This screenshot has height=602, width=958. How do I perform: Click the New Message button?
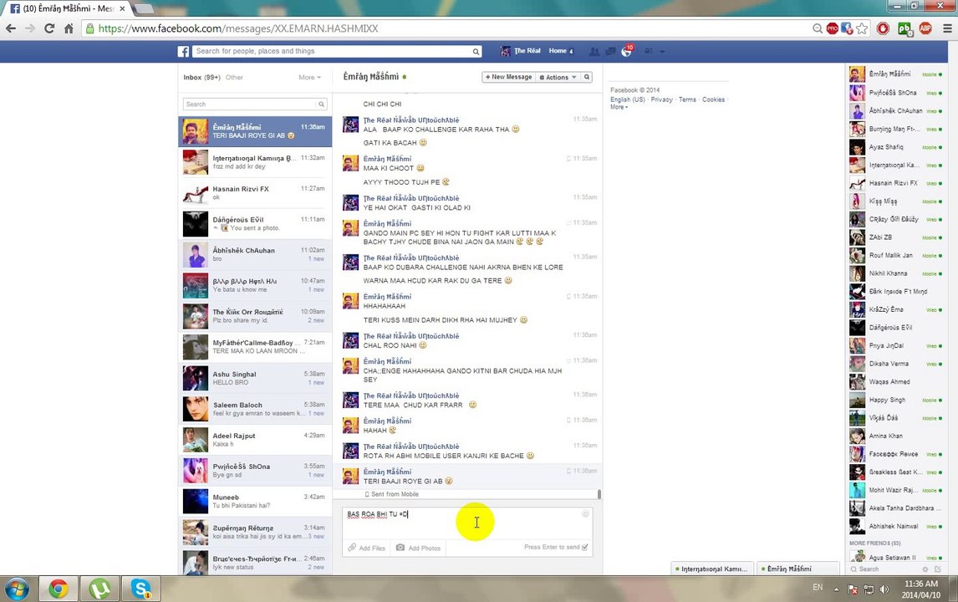tap(507, 77)
